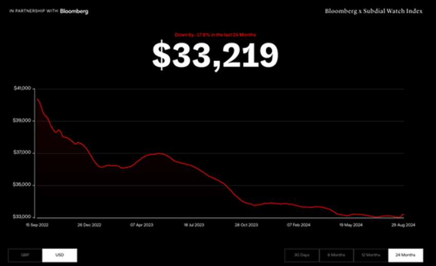Screen dimensions: 436x266
Task: Click the Bloomberg x Subdial Watch Index title
Action: pyautogui.click(x=373, y=11)
